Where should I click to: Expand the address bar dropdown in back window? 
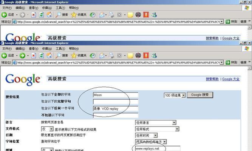pyautogui.click(x=222, y=22)
